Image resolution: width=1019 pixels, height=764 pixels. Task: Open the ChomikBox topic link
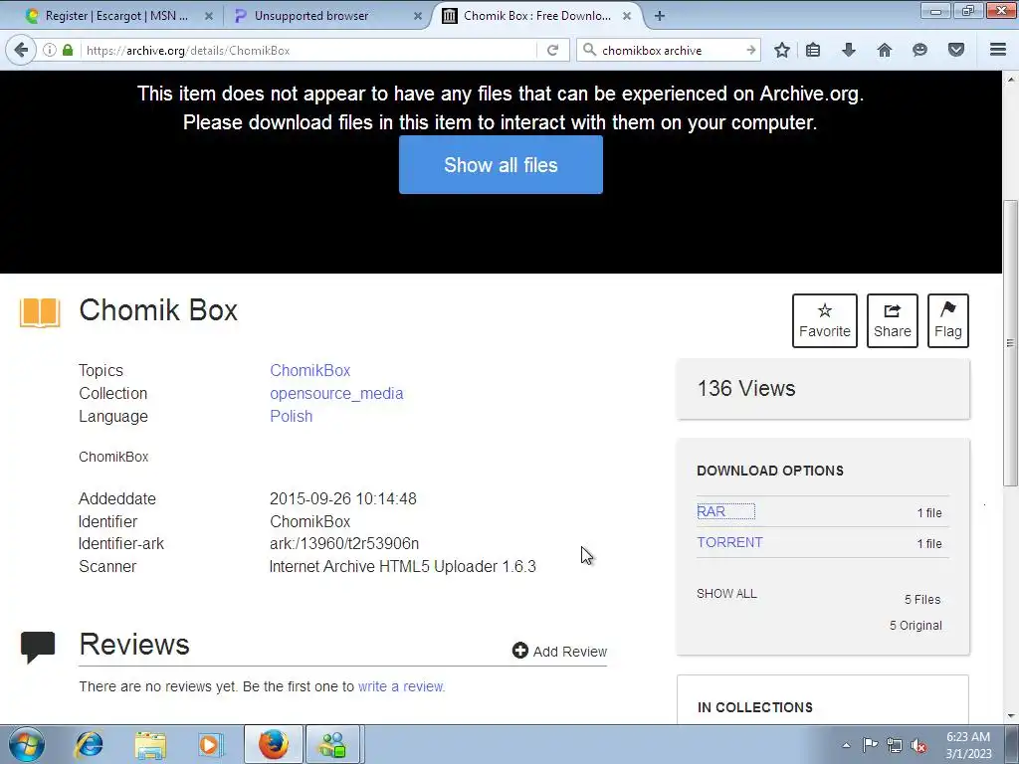coord(310,370)
